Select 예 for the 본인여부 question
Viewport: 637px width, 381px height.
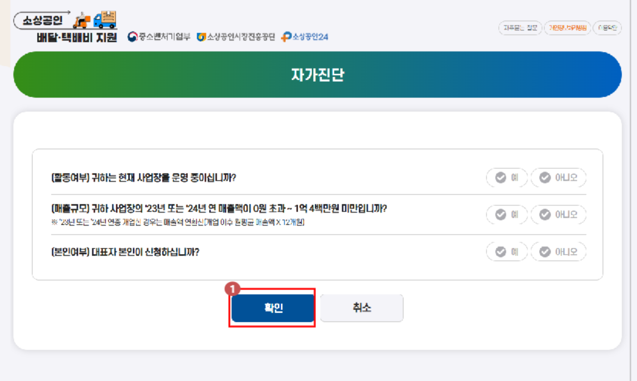point(506,251)
